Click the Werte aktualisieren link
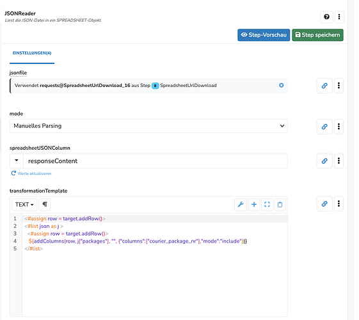359x320 pixels. click(31, 173)
